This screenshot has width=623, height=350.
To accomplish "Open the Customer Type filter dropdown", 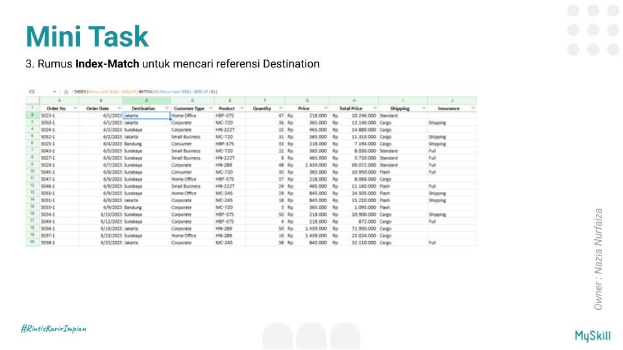I will 210,108.
